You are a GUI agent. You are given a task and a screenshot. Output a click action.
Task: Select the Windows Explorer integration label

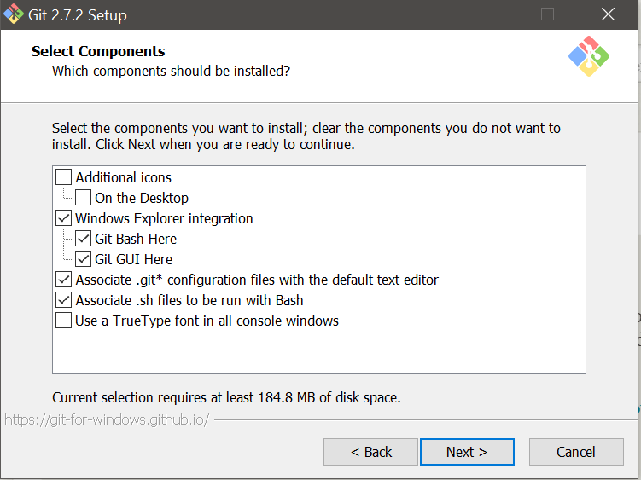pos(164,218)
